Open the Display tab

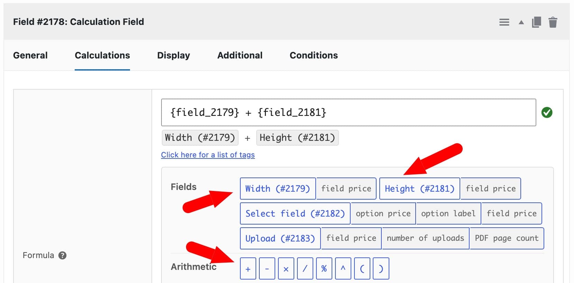(x=174, y=55)
